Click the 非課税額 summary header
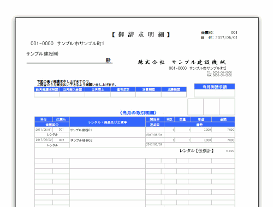The image size is (273, 207). [x=174, y=89]
